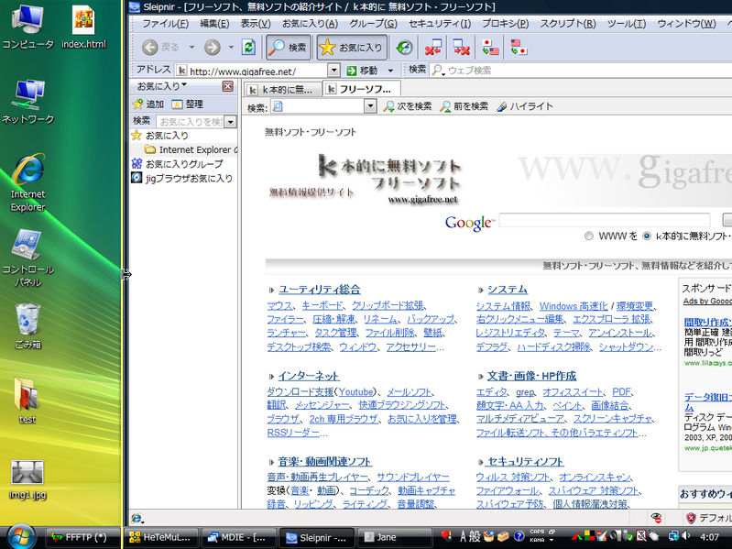Click 追加 add favorite icon
The width and height of the screenshot is (732, 549).
click(x=148, y=104)
